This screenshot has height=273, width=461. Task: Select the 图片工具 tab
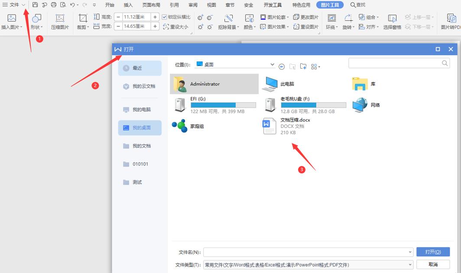330,5
